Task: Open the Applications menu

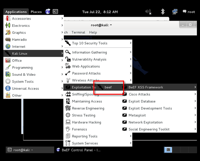Action: click(x=16, y=12)
